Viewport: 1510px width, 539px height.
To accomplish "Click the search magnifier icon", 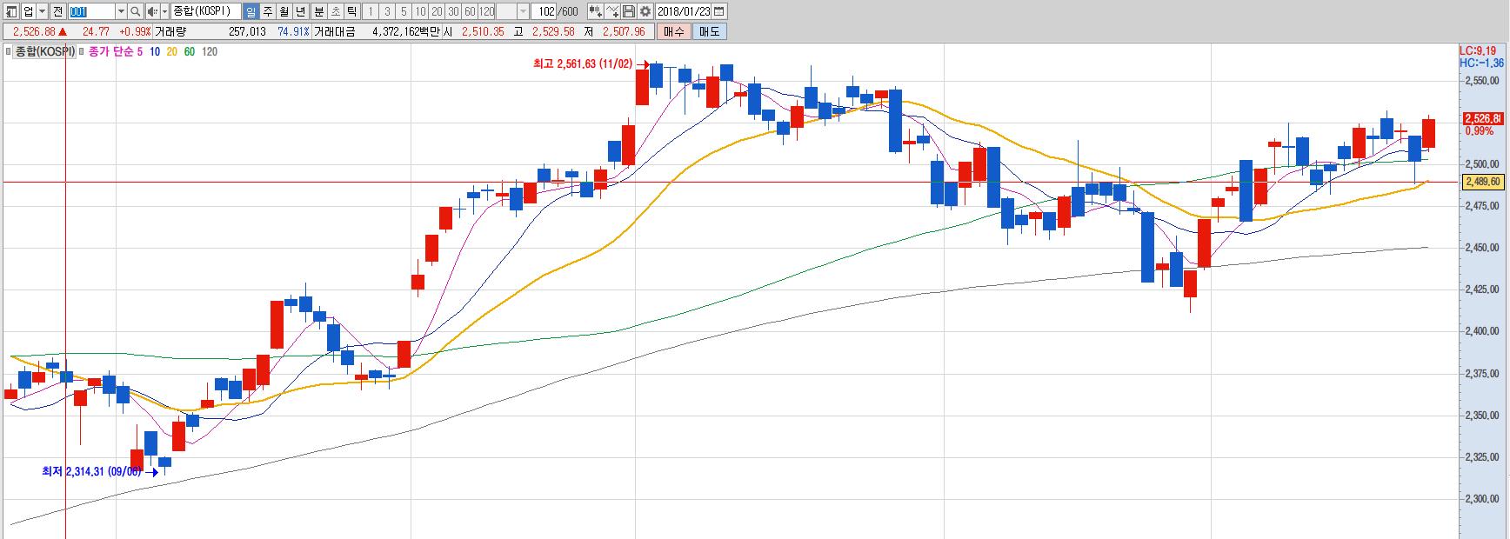I will point(135,11).
